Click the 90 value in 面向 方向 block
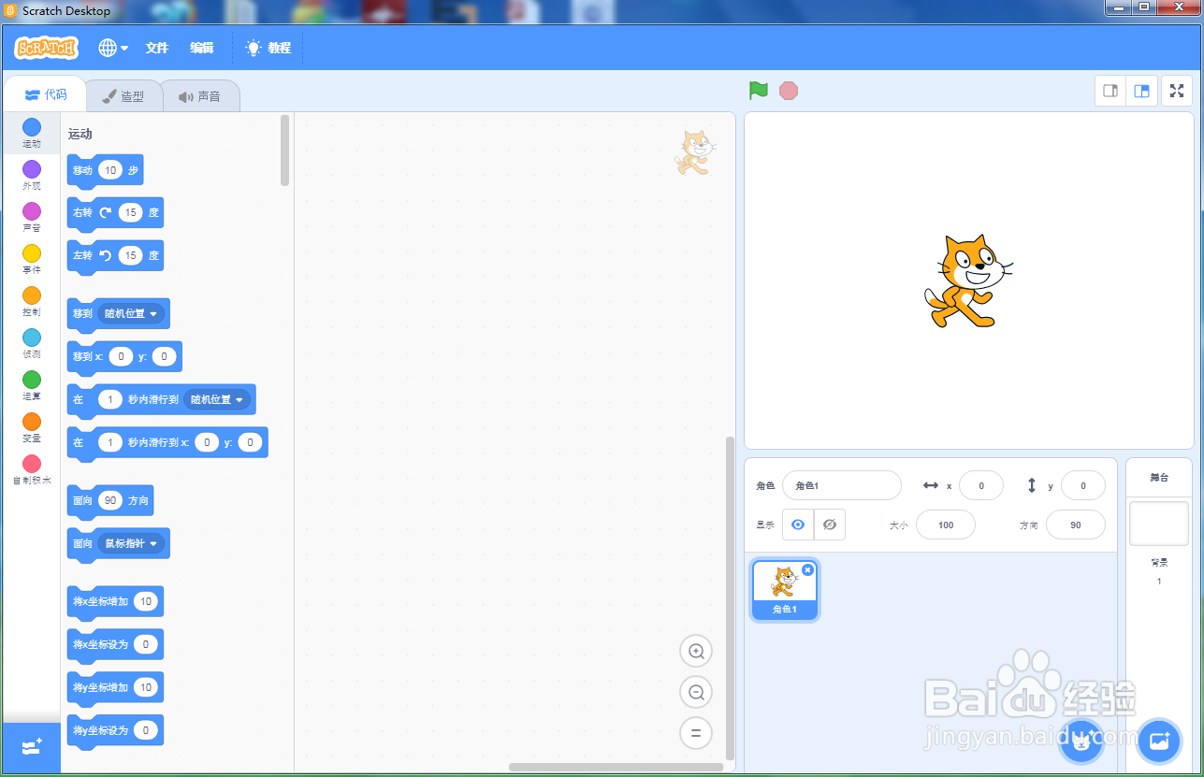Viewport: 1204px width, 777px height. tap(110, 500)
